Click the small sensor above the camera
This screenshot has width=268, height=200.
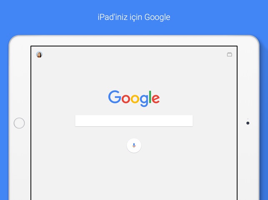(248, 119)
